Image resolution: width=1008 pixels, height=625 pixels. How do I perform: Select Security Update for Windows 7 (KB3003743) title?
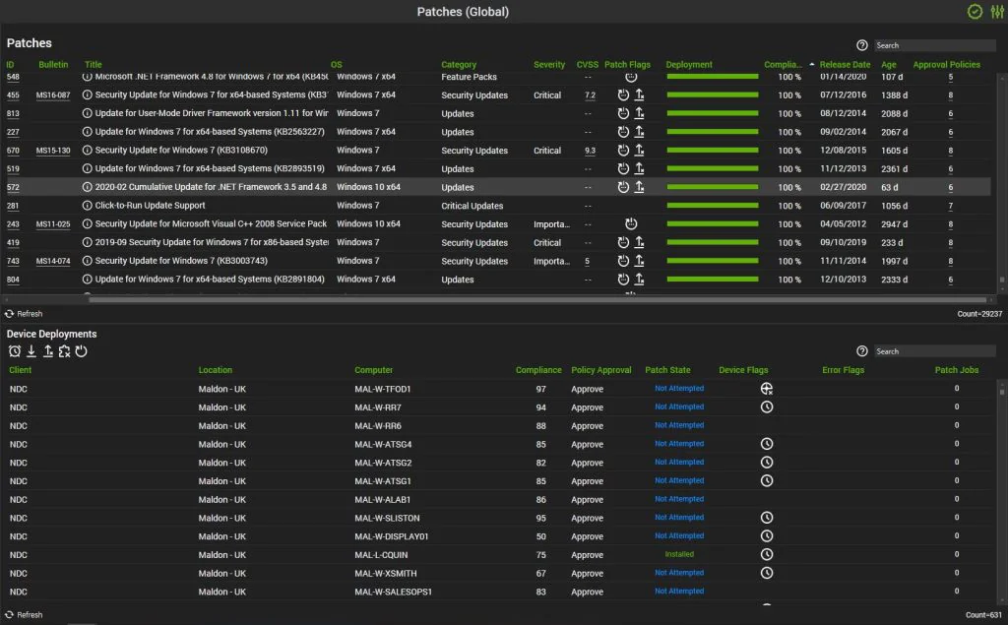point(181,261)
